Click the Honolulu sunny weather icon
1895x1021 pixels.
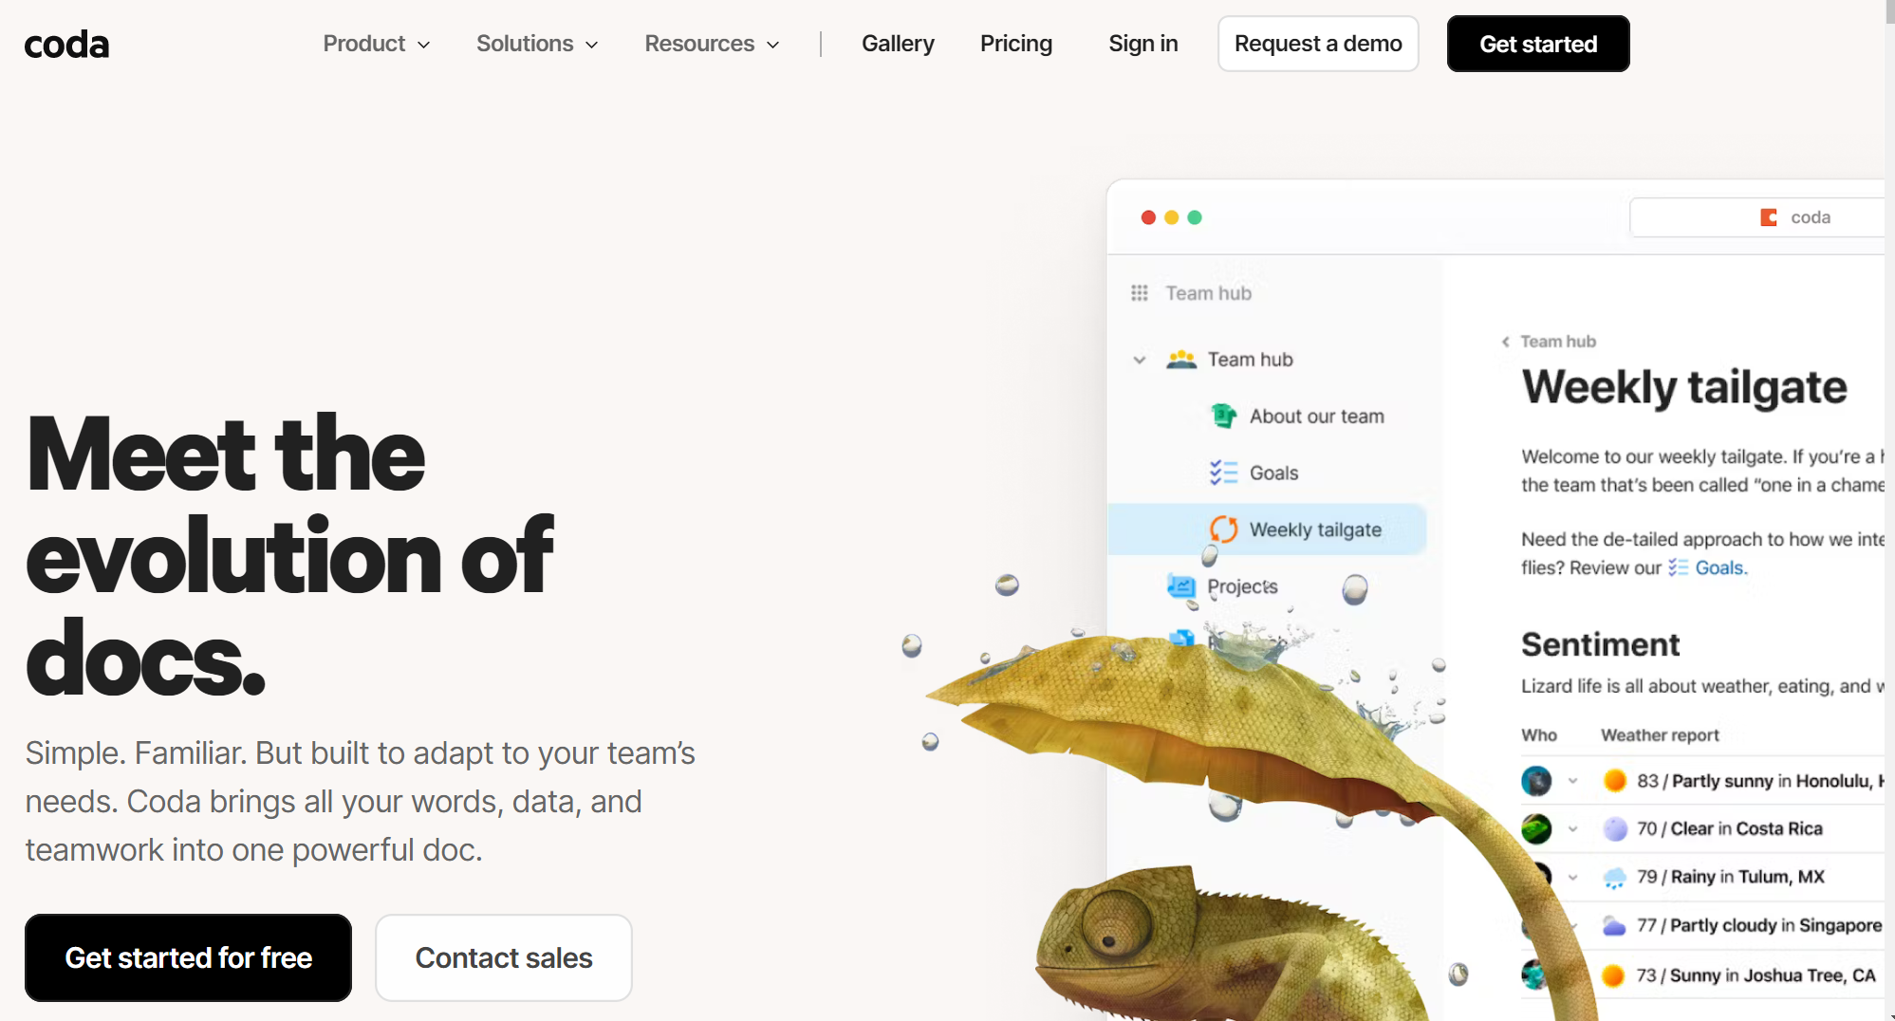[x=1614, y=780]
